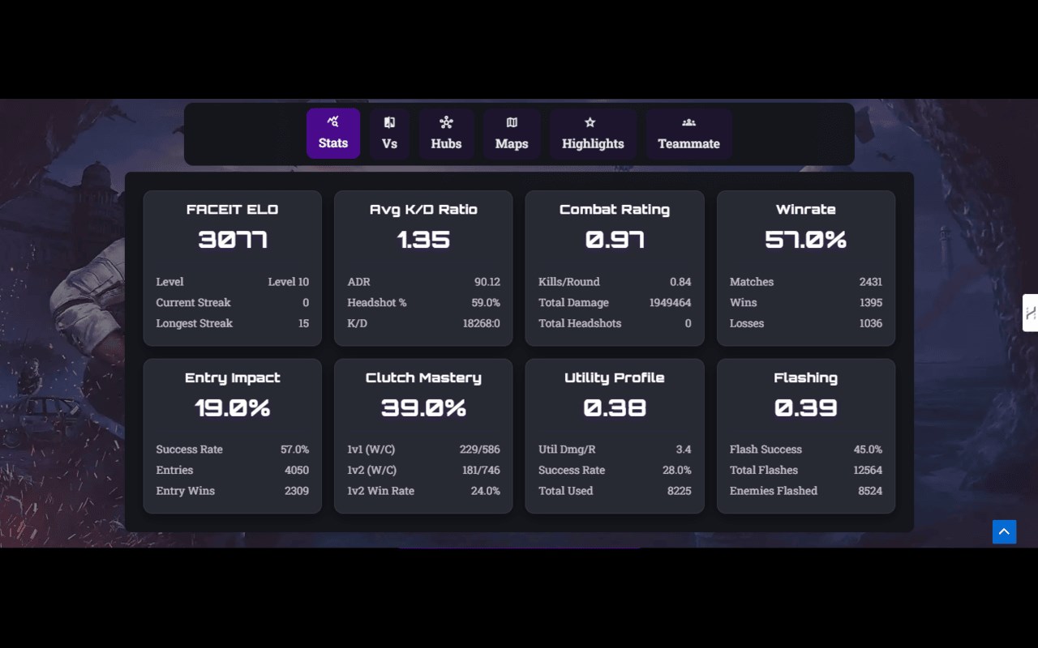Screen dimensions: 1038x648
Task: Click the Total Damage value 1949464
Action: click(x=671, y=302)
